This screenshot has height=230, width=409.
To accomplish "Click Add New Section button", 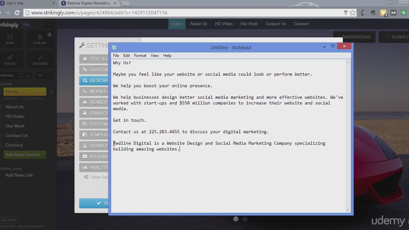I will pyautogui.click(x=25, y=155).
